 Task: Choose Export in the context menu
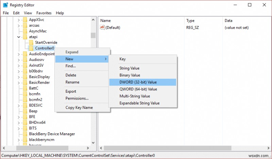tap(82, 91)
